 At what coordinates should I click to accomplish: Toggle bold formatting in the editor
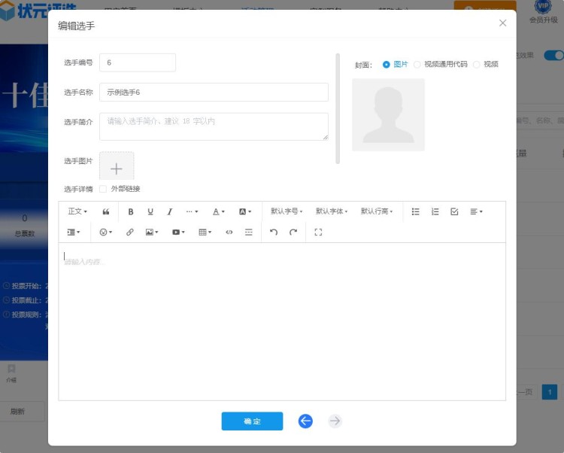131,212
